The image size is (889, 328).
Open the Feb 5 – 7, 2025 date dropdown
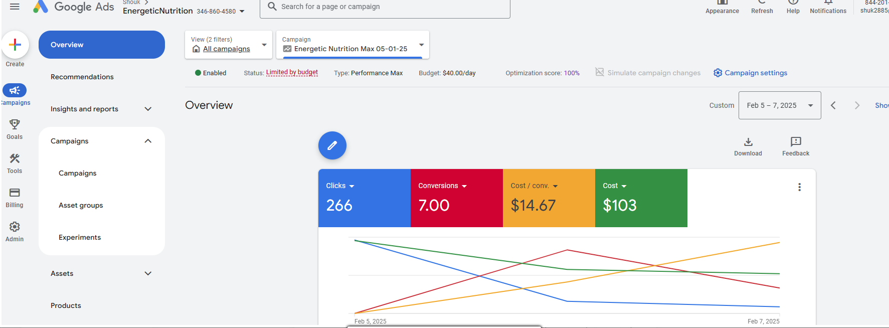[x=779, y=105]
